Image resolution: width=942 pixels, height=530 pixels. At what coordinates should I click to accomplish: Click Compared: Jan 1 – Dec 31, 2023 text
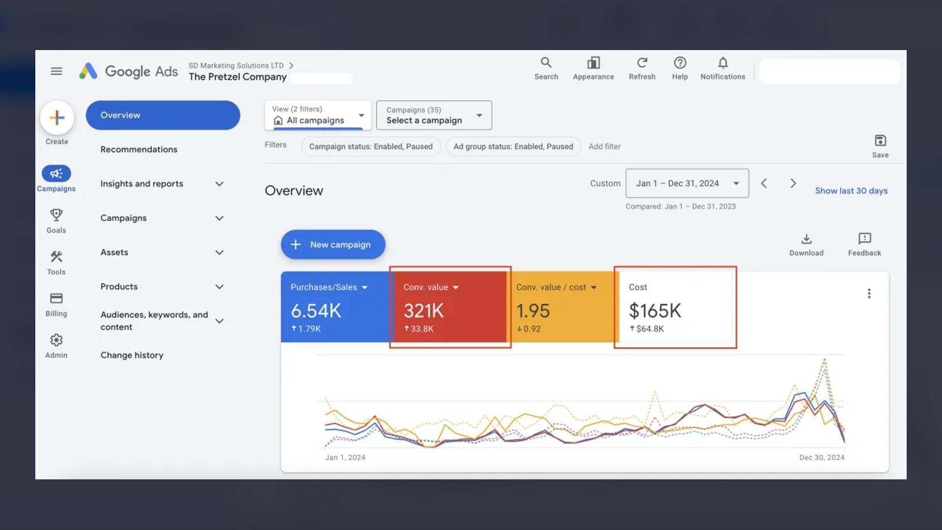681,207
